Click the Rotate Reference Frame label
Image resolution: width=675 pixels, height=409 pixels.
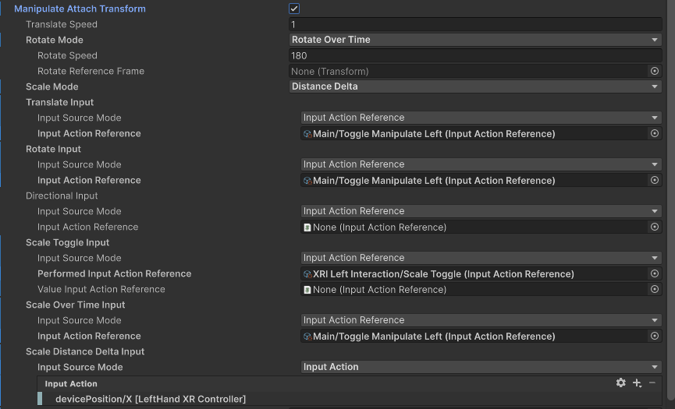[91, 72]
